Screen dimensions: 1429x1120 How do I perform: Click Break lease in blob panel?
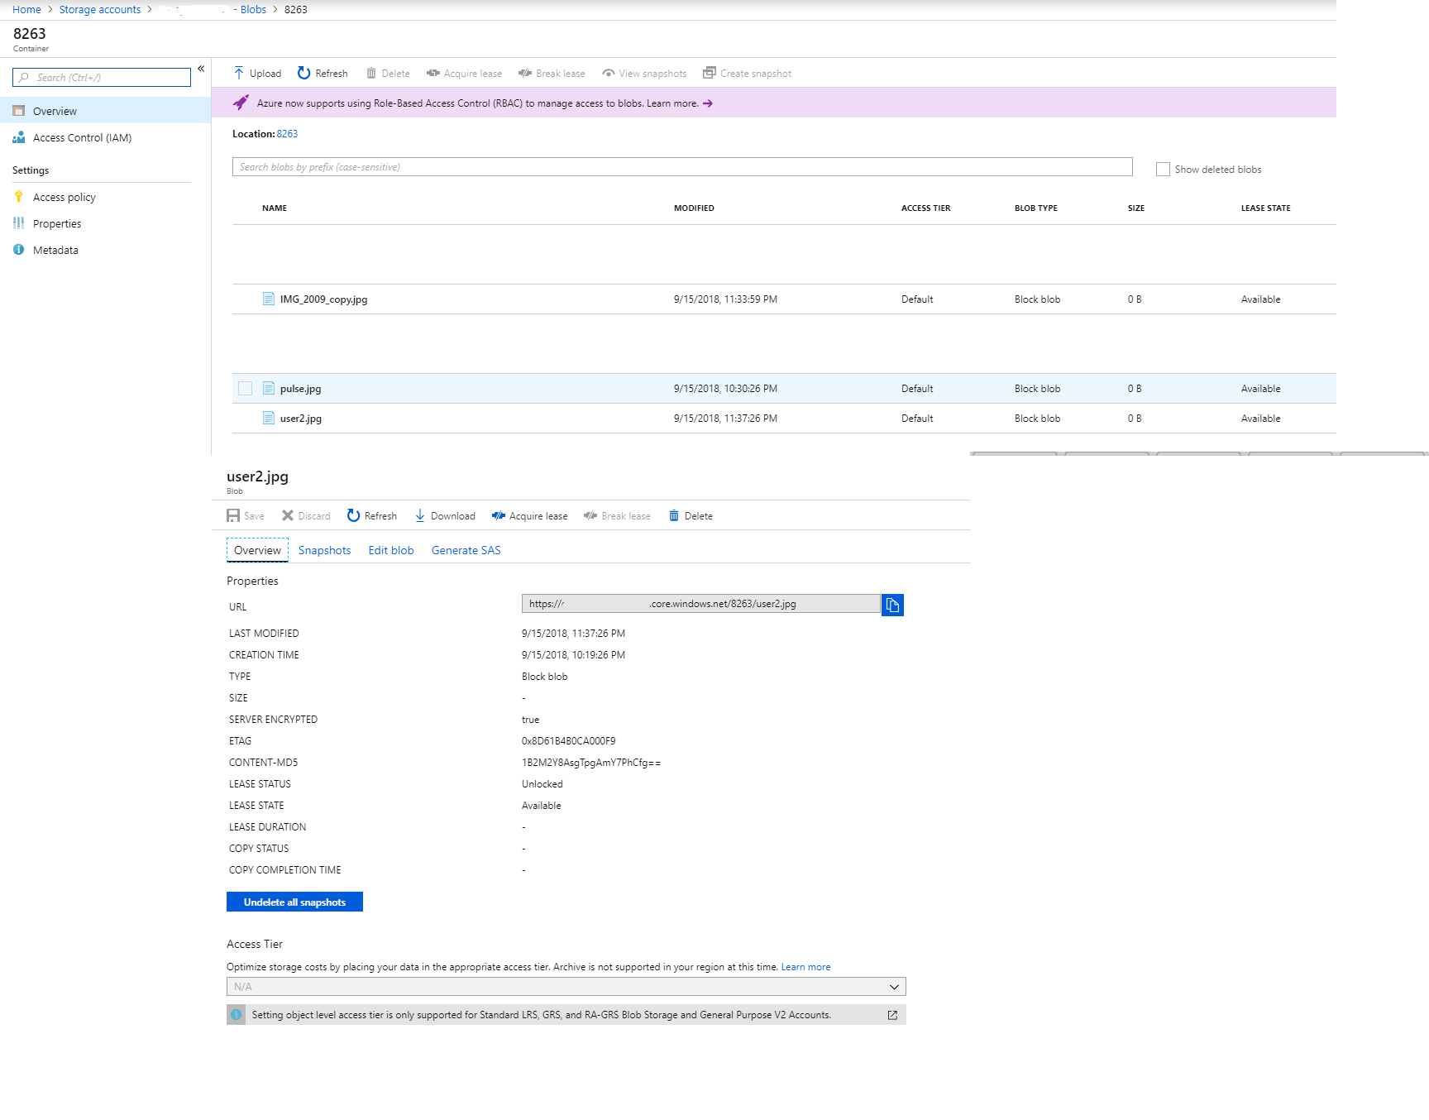(x=617, y=515)
